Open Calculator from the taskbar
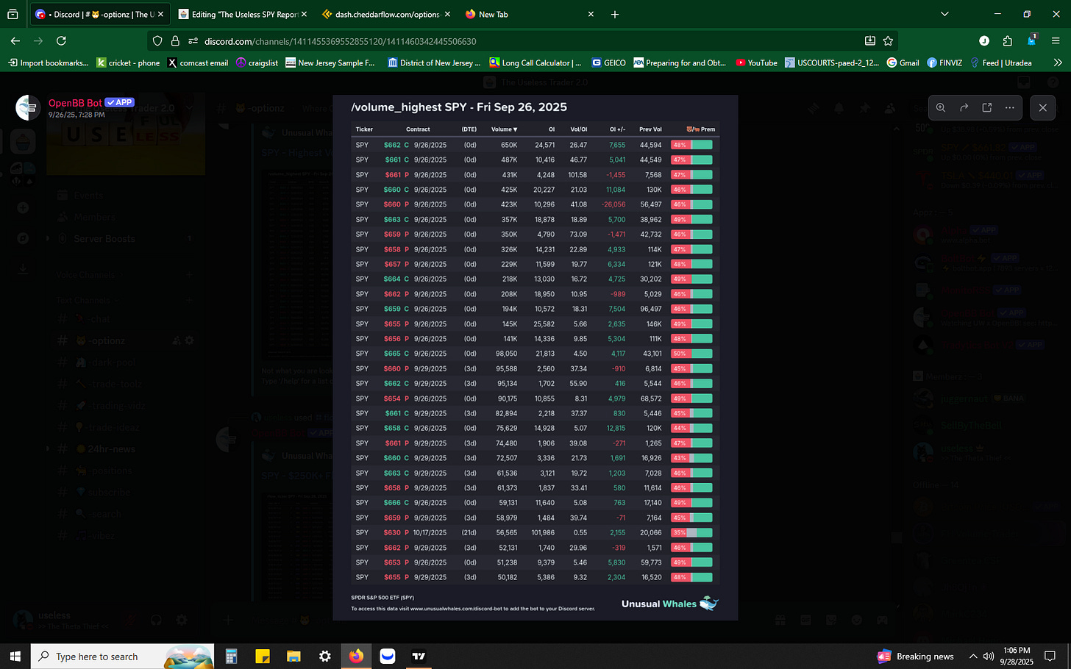This screenshot has width=1071, height=669. coord(231,657)
